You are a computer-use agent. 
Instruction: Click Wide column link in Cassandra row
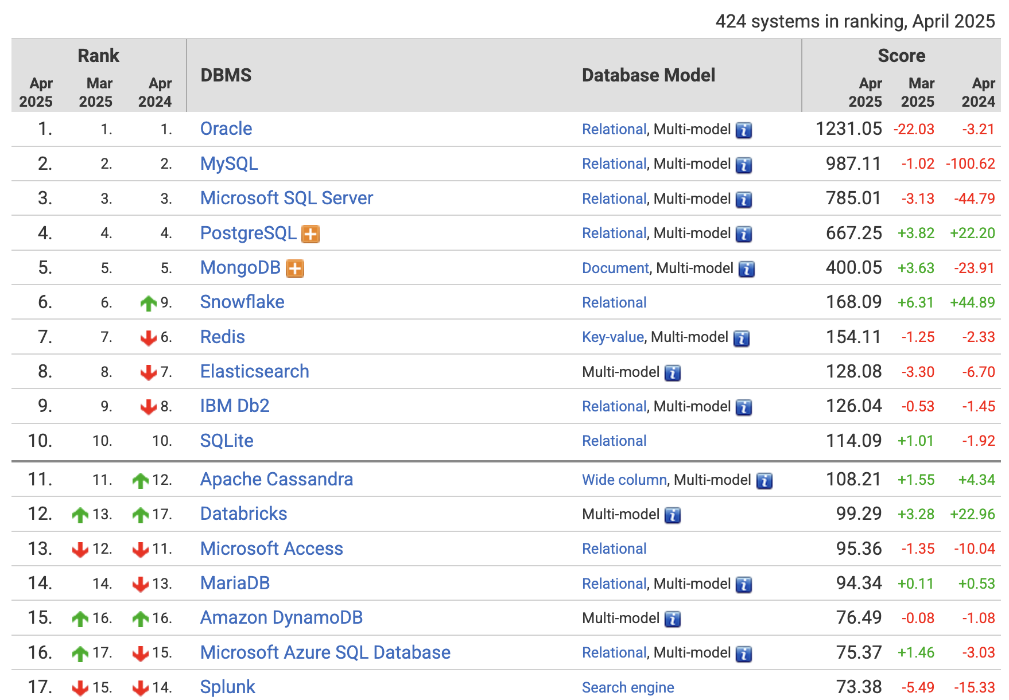tap(624, 480)
